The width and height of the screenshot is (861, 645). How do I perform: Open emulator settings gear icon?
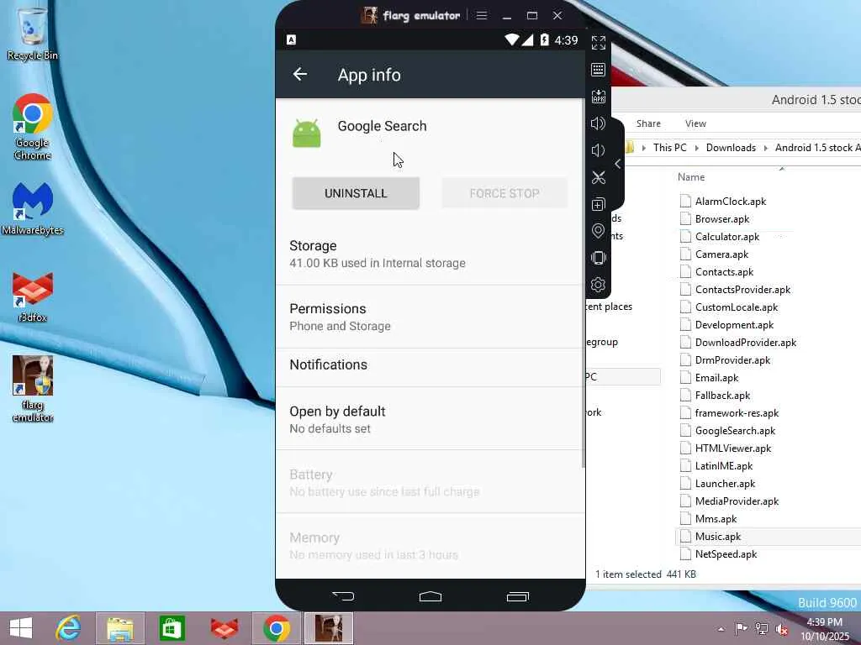pos(598,285)
